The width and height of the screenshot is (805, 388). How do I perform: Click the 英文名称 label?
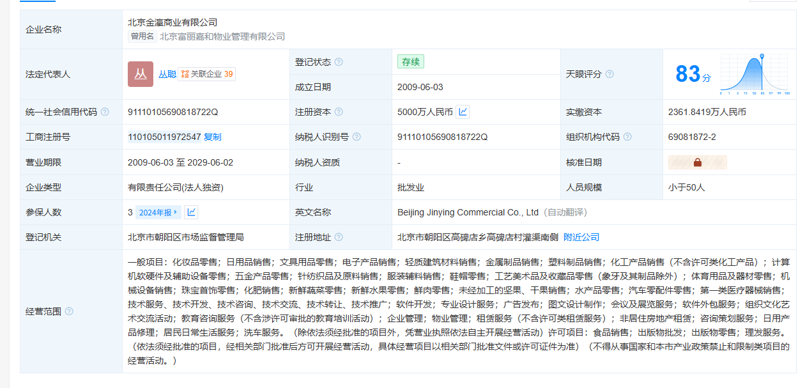pos(313,212)
